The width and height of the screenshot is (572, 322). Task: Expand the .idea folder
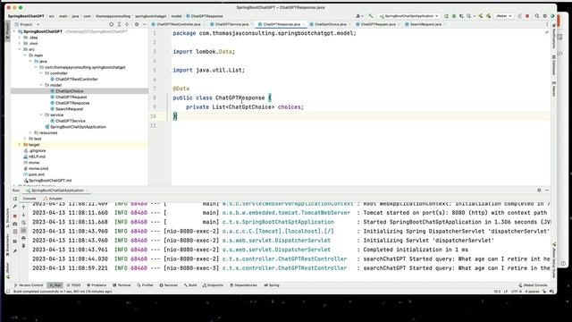coord(20,38)
